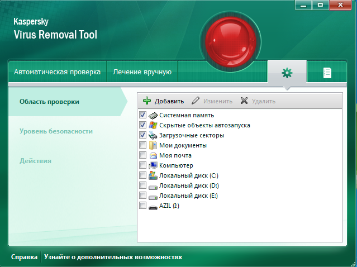
Task: Uncheck the Загрузочные секторы checkbox
Action: [x=143, y=135]
